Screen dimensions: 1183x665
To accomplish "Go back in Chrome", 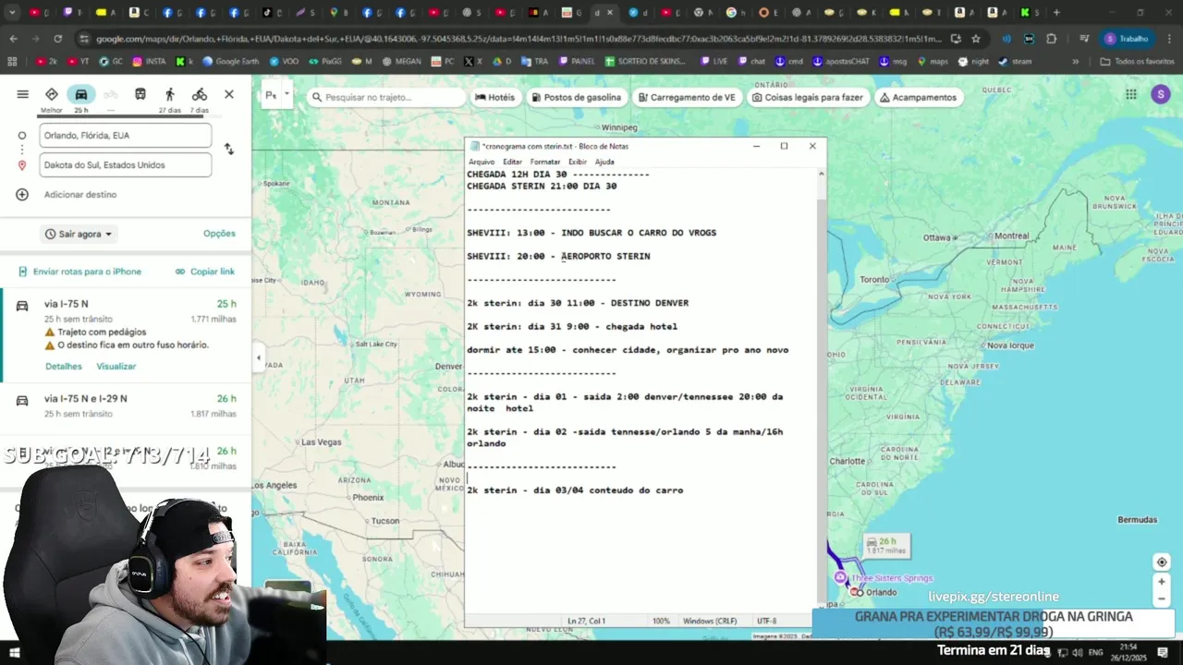I will click(x=13, y=39).
